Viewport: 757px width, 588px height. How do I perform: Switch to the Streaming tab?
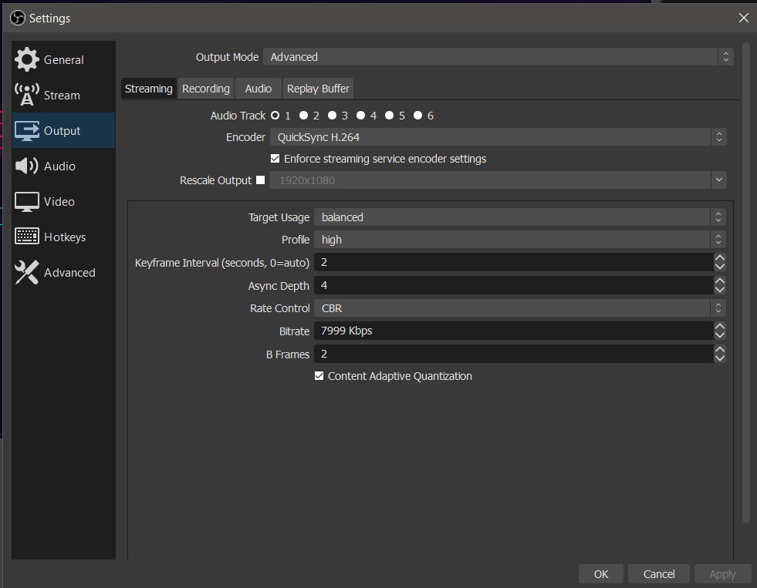pos(149,89)
